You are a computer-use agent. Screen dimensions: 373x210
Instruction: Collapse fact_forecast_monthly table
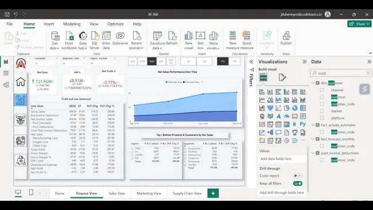coord(313,139)
